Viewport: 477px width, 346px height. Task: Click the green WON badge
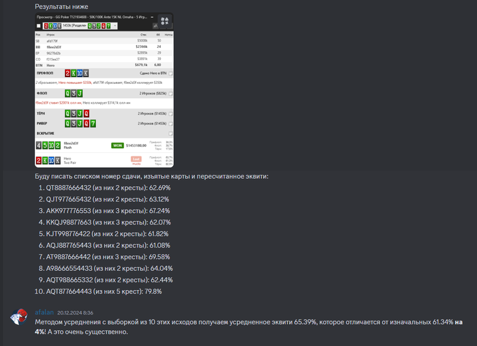117,145
